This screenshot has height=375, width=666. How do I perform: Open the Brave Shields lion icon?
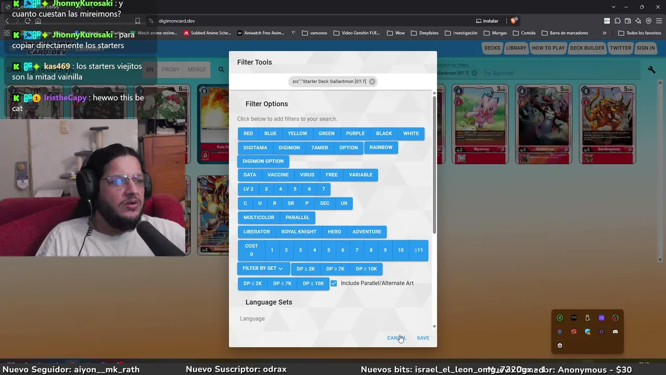[514, 21]
